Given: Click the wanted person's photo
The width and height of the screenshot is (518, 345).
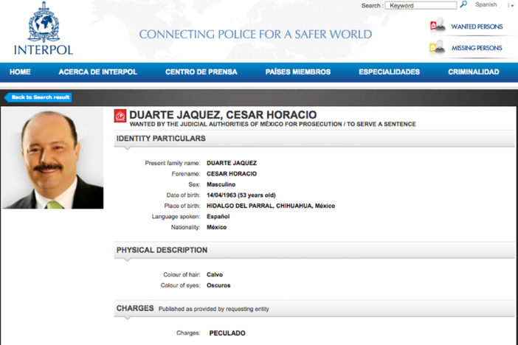Looking at the screenshot, I should click(53, 159).
